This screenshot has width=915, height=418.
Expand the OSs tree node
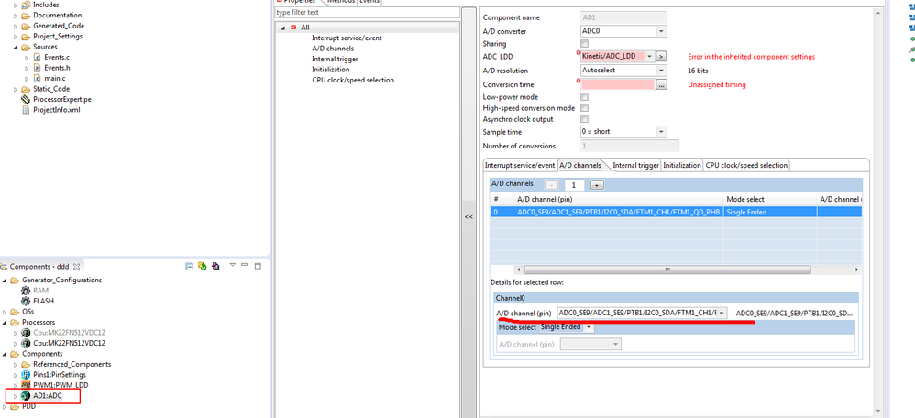point(6,312)
